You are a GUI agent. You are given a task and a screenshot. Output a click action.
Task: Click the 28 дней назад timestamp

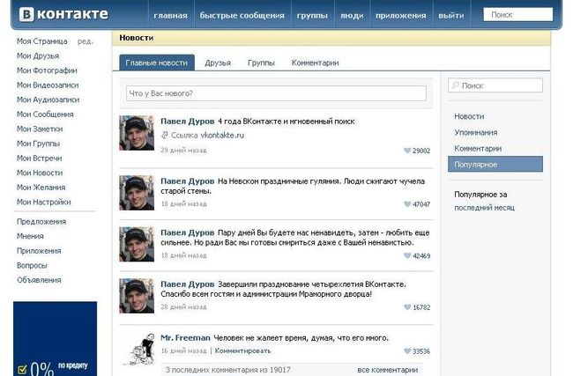click(184, 307)
